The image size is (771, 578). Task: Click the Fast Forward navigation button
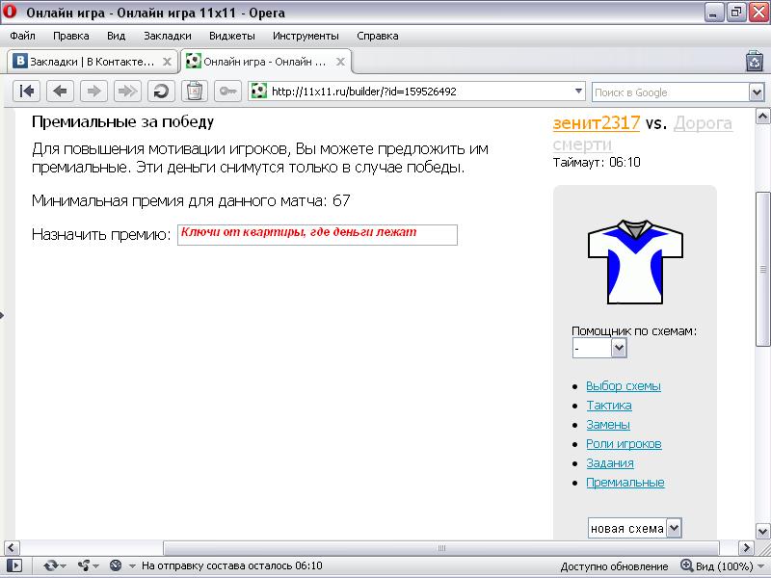[x=126, y=92]
